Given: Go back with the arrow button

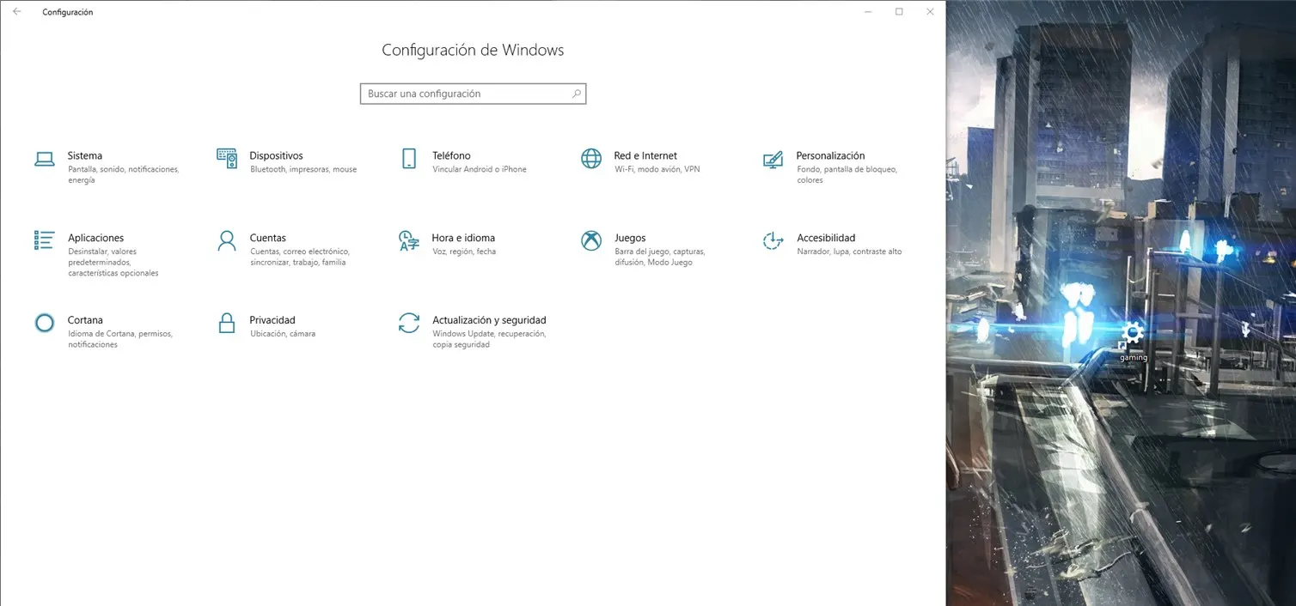Looking at the screenshot, I should [x=17, y=12].
